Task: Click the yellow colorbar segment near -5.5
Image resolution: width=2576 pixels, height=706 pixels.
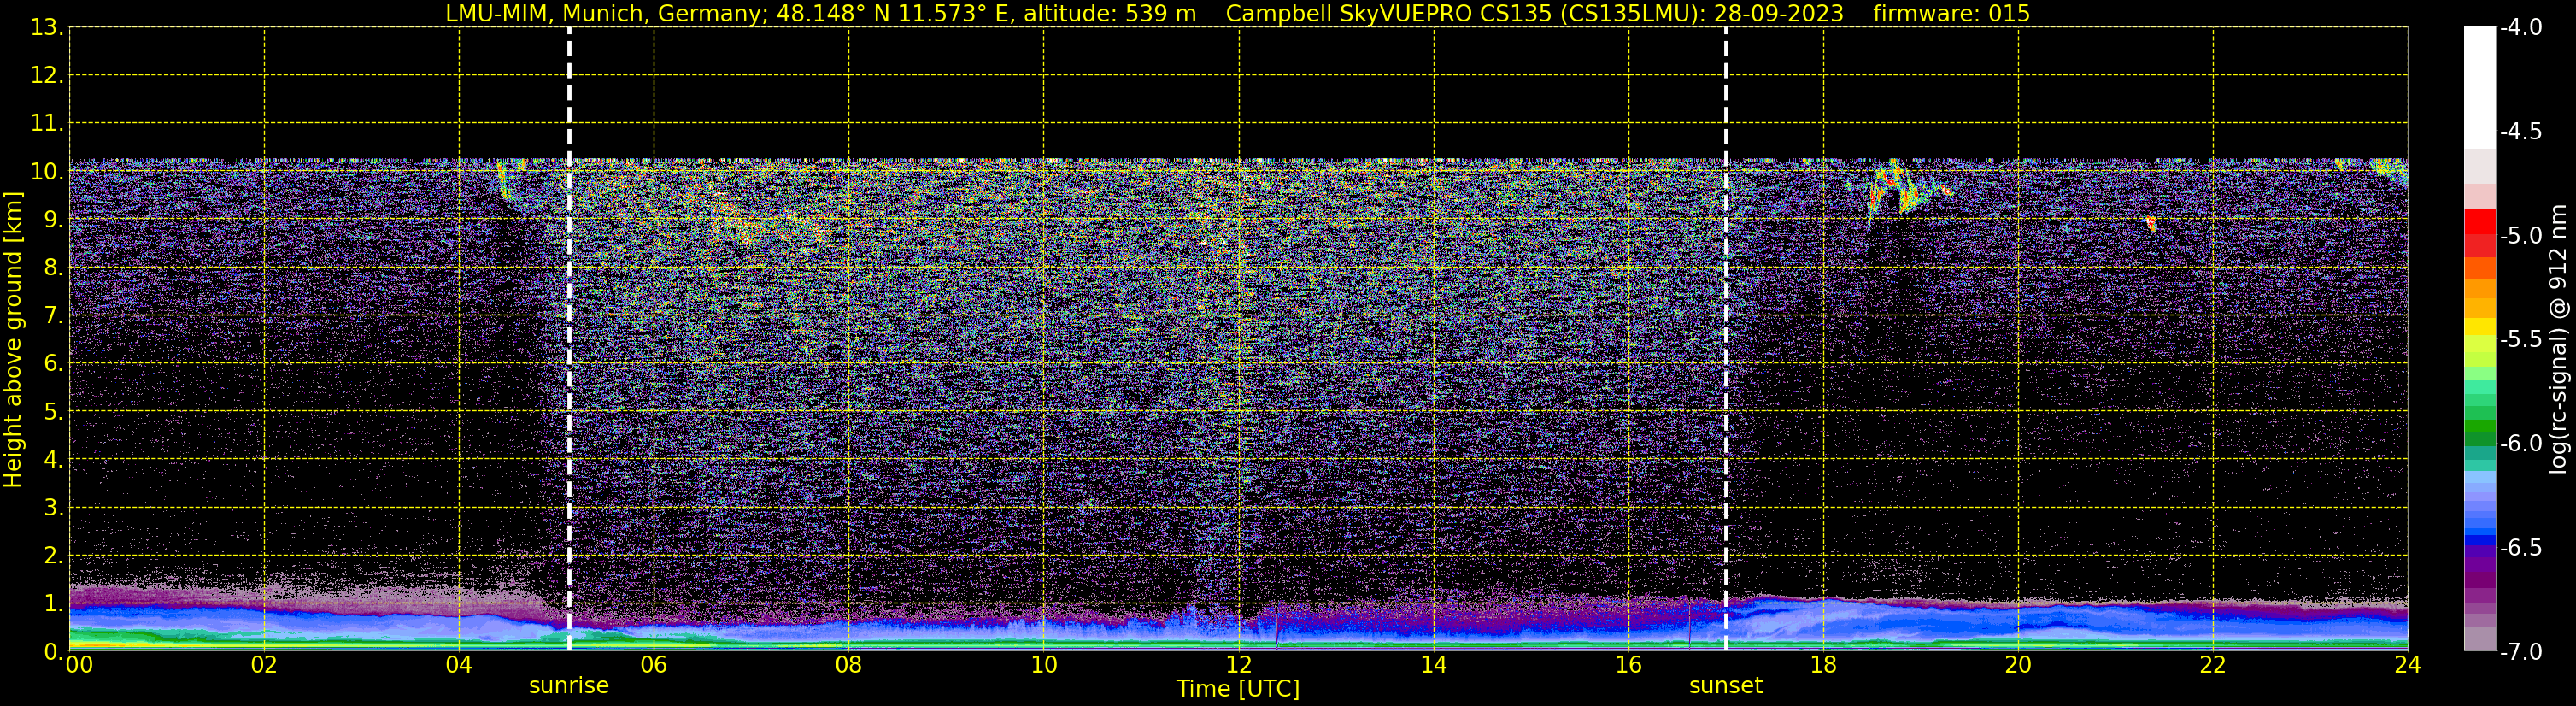Action: tap(2480, 327)
